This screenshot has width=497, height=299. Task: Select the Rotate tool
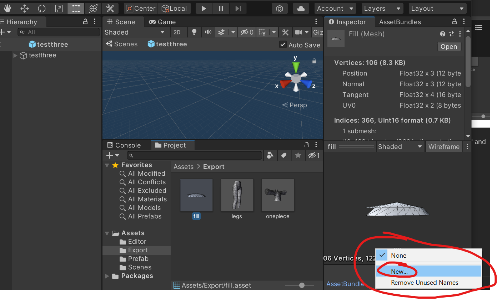(x=42, y=9)
